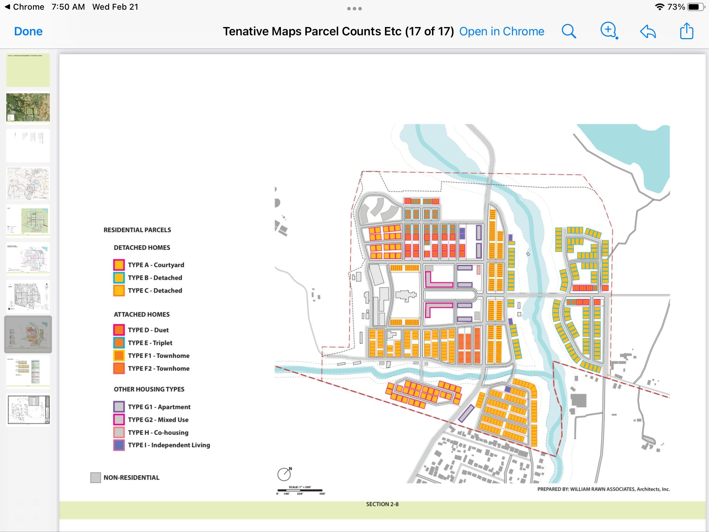Screen dimensions: 709x532
Task: Tap the reply arrow icon
Action: pyautogui.click(x=648, y=32)
